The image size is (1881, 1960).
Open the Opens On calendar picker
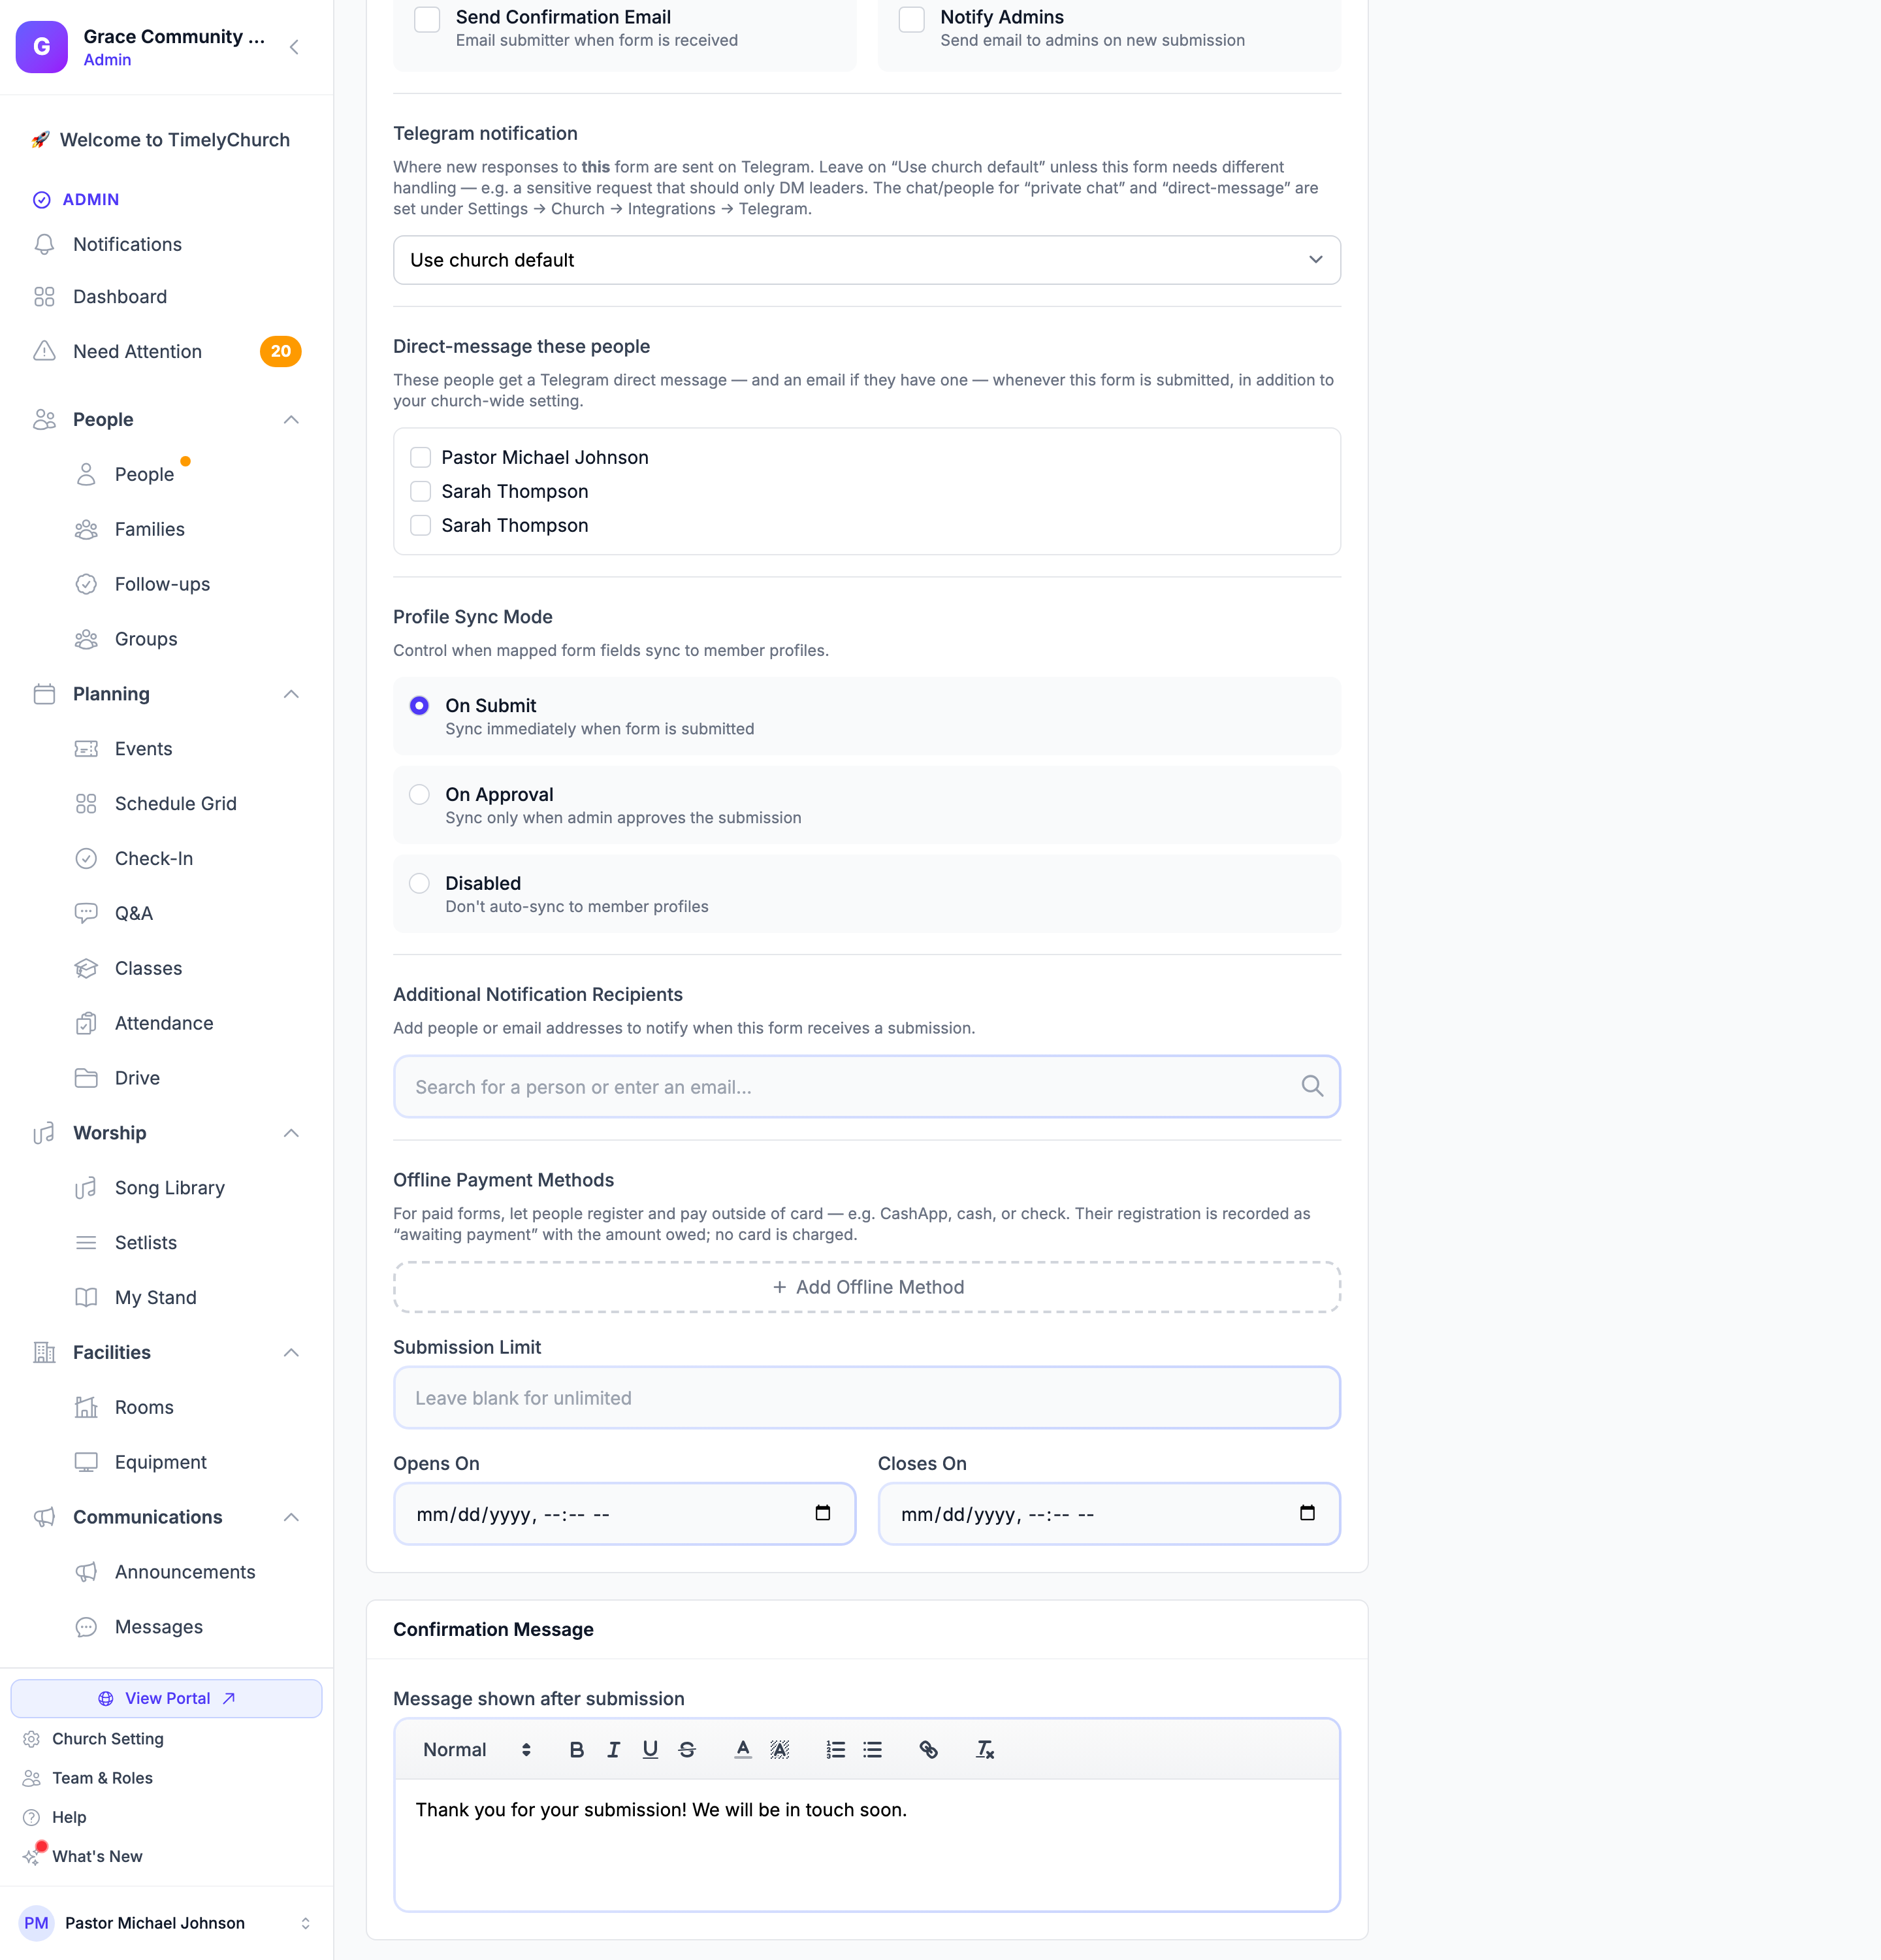coord(822,1513)
